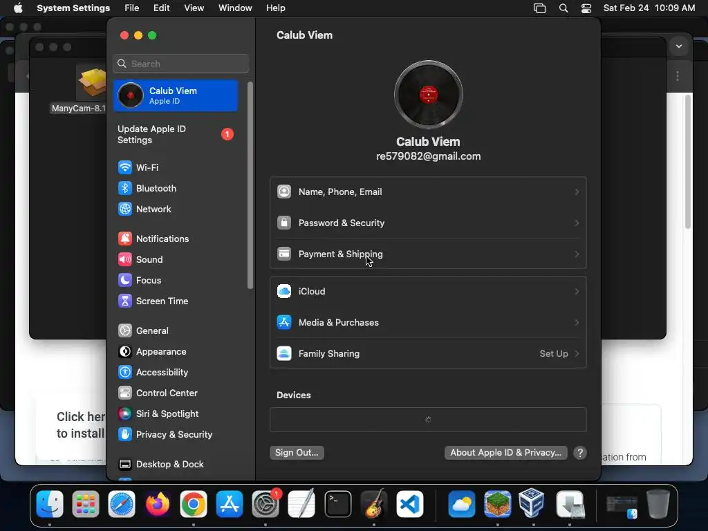Click the settings Search field
Image resolution: width=708 pixels, height=531 pixels.
(x=180, y=64)
